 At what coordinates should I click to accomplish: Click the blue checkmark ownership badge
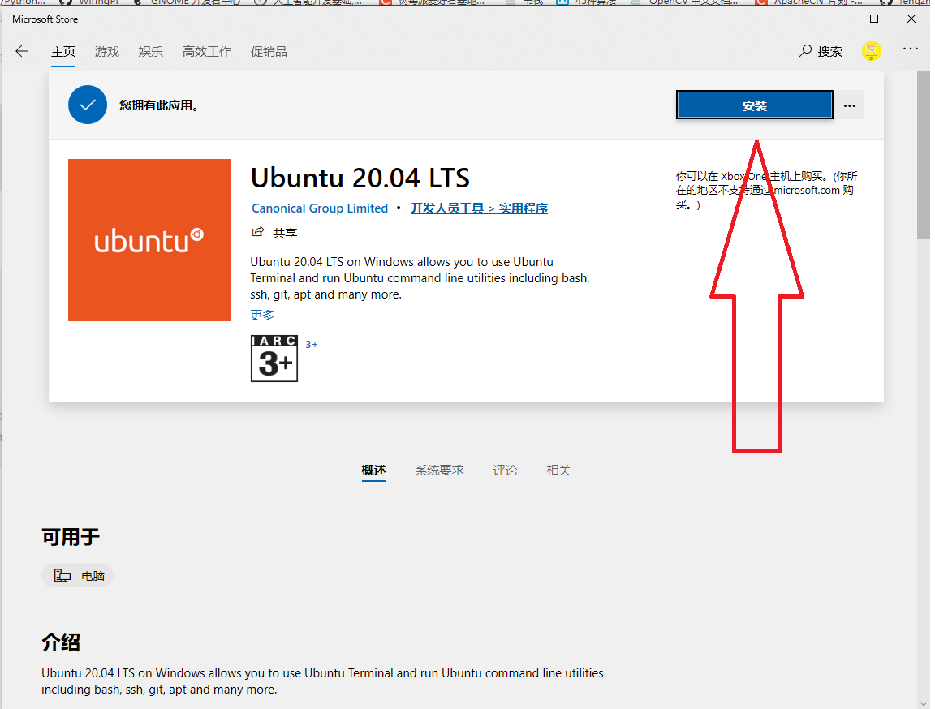[x=87, y=104]
